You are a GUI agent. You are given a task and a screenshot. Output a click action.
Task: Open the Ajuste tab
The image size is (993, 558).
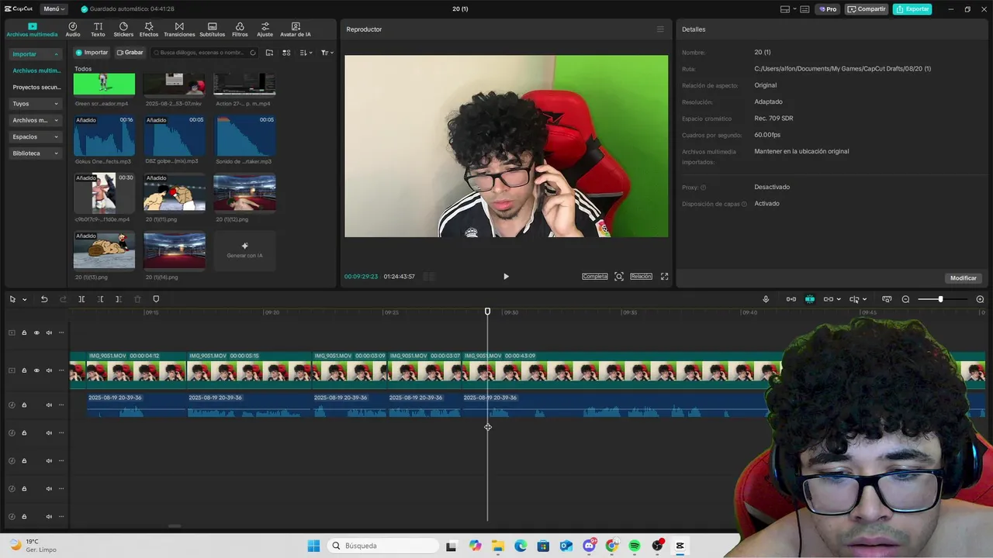coord(265,29)
